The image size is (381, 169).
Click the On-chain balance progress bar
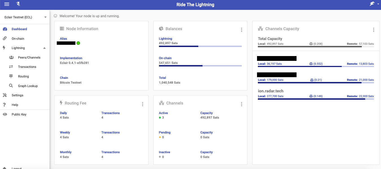(x=200, y=66)
